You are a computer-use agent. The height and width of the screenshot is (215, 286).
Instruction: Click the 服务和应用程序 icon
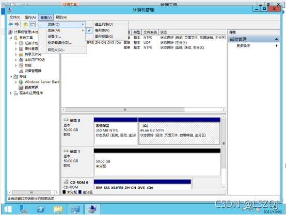coord(16,93)
